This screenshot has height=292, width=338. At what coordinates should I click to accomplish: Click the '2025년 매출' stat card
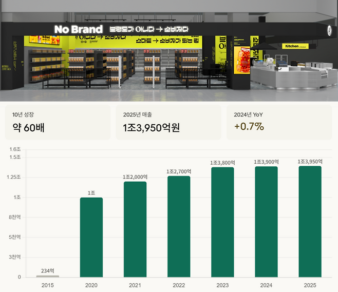168,122
